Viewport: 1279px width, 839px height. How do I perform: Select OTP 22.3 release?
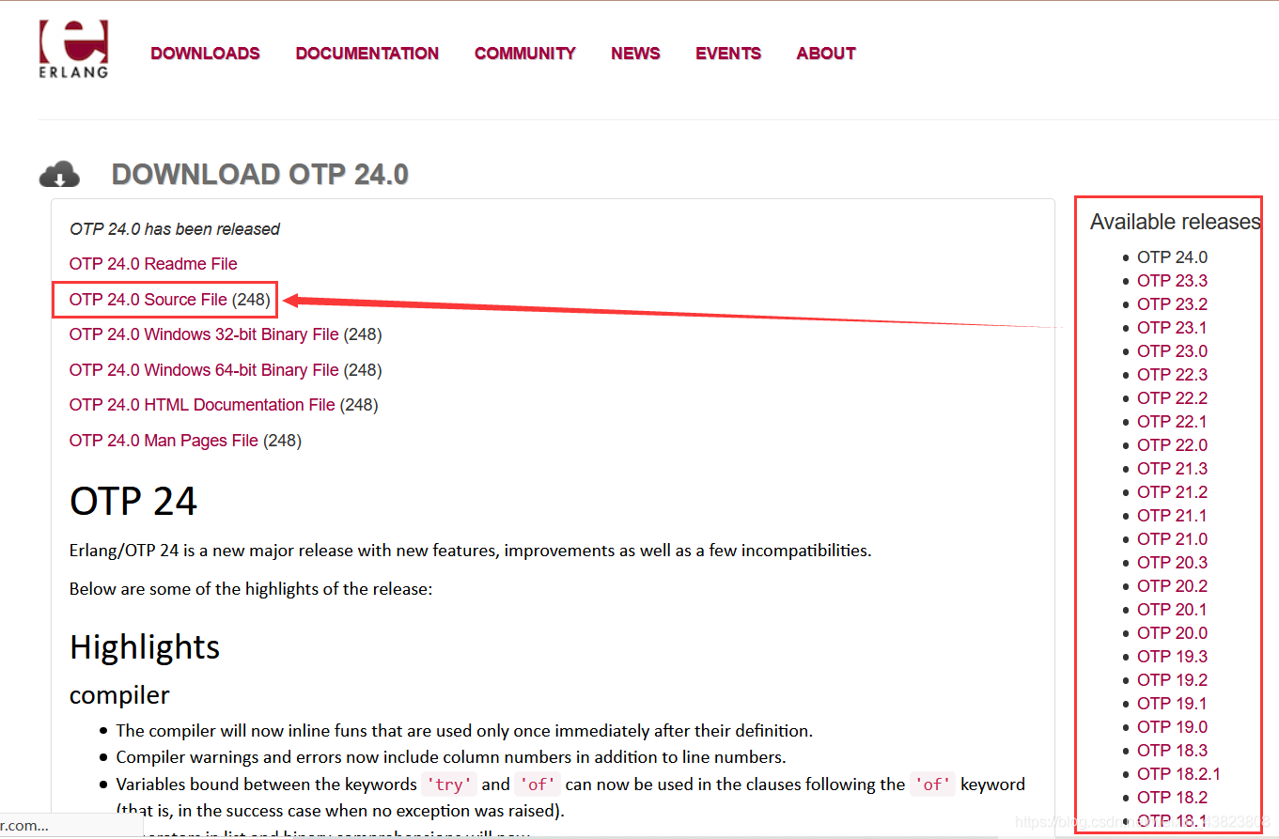(x=1172, y=375)
